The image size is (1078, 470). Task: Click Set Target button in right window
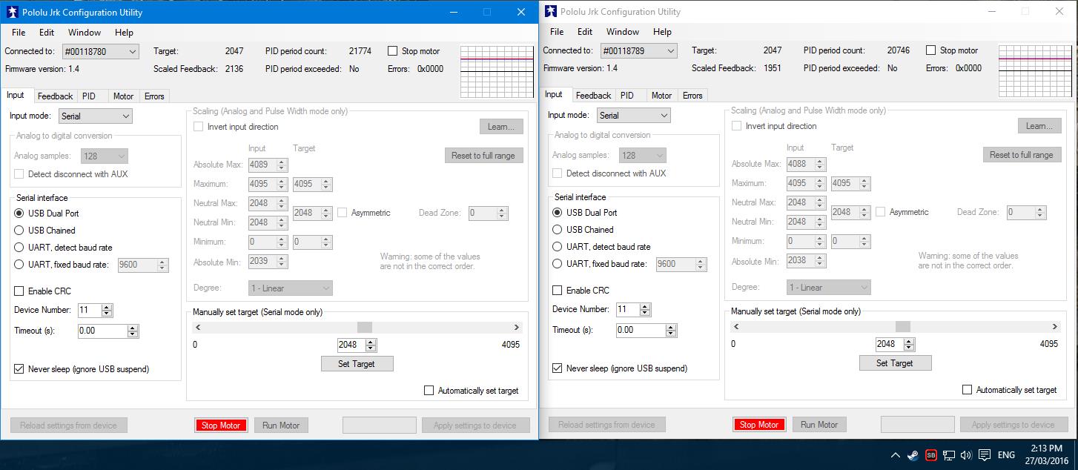(895, 363)
